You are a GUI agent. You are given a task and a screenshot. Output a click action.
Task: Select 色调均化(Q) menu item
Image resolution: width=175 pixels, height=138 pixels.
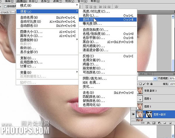pos(108,105)
